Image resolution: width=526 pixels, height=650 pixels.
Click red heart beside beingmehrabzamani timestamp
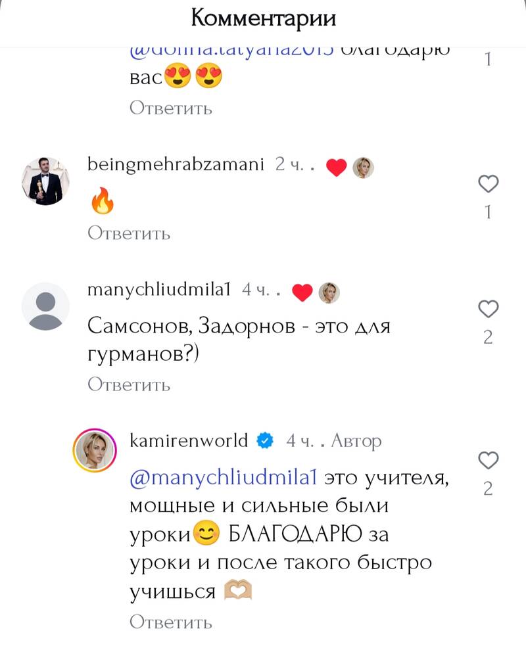[336, 168]
